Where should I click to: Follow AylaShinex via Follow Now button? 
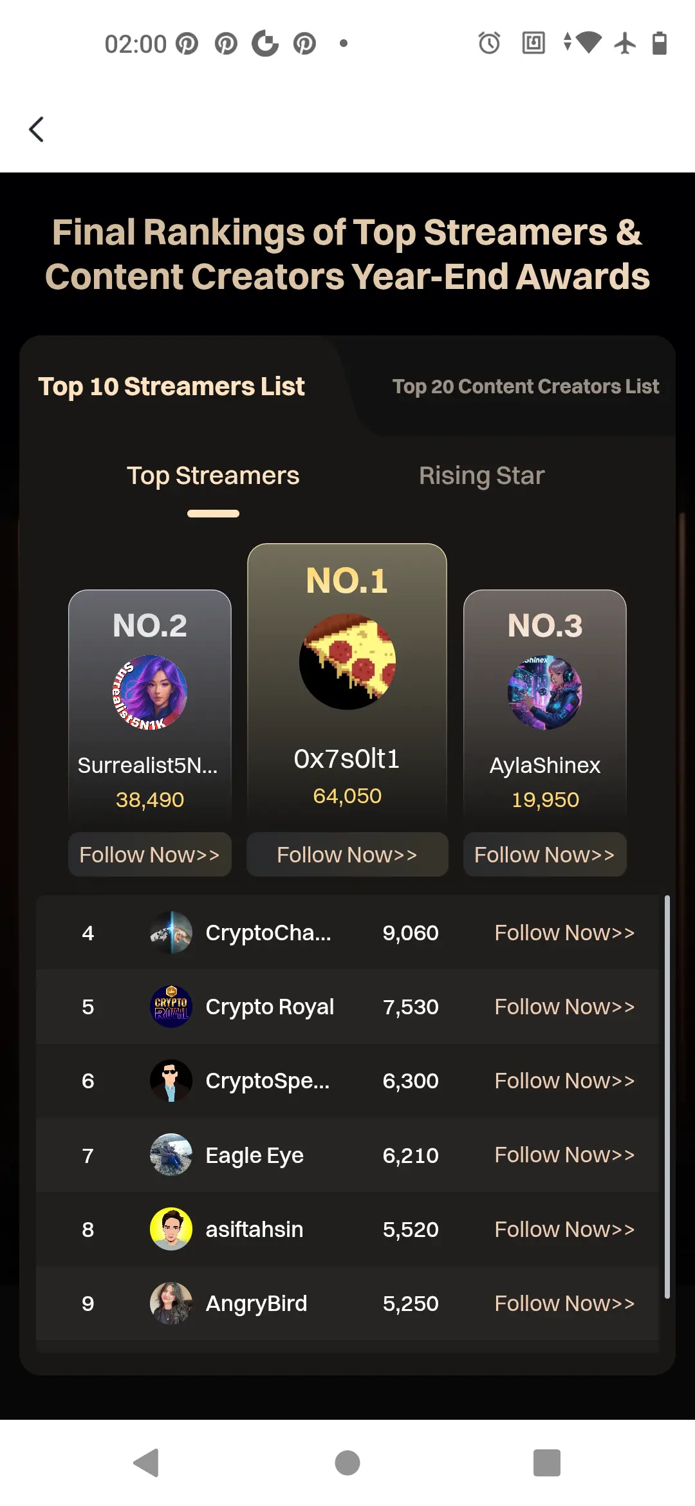(x=545, y=855)
